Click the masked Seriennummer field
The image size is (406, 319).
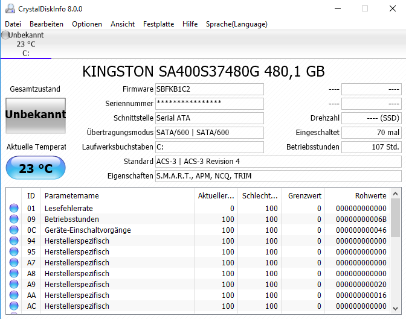210,104
